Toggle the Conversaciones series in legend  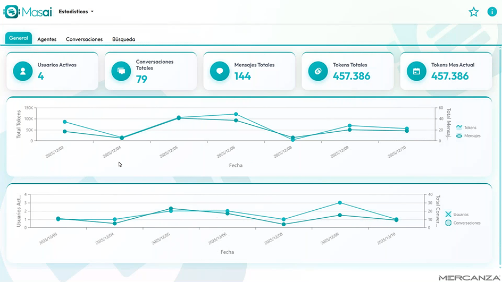(x=463, y=223)
